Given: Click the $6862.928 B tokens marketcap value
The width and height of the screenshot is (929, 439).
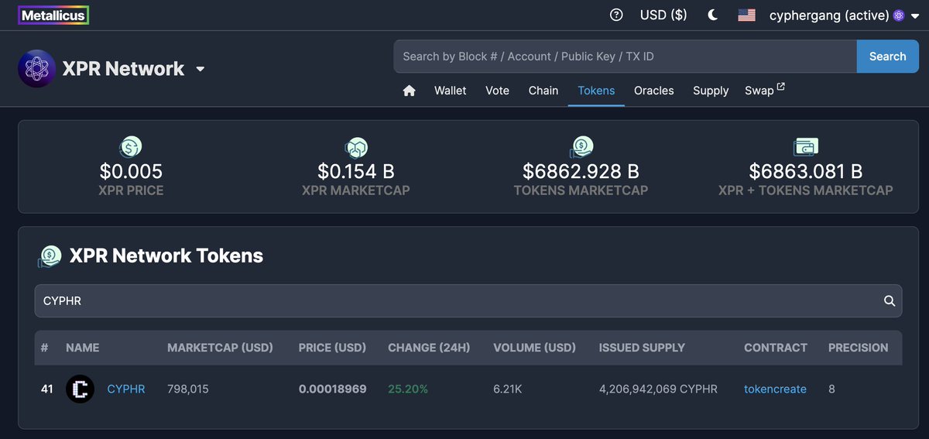Looking at the screenshot, I should click(581, 171).
